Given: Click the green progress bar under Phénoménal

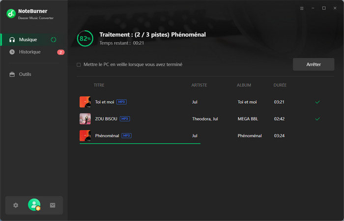Looking at the screenshot, I should [x=140, y=143].
